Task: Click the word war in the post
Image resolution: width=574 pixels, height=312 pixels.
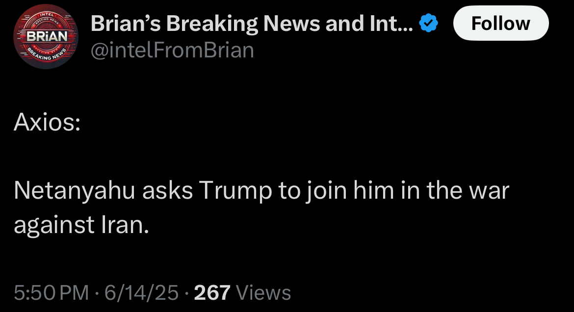Action: click(490, 191)
